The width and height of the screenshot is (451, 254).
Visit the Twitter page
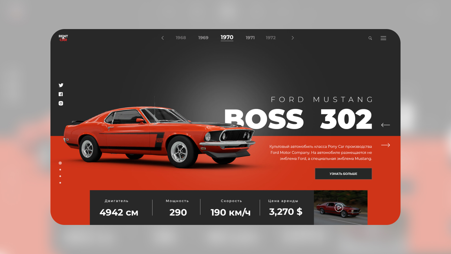pyautogui.click(x=61, y=85)
